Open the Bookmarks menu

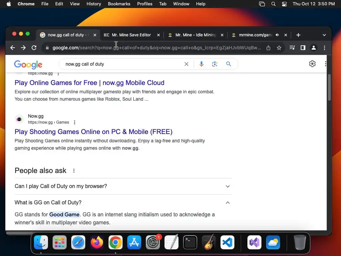(119, 4)
